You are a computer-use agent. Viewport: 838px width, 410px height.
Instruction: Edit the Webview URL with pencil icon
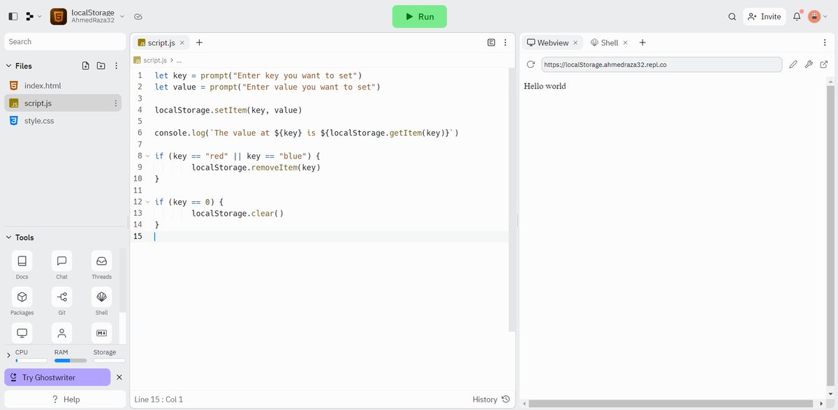pyautogui.click(x=793, y=64)
